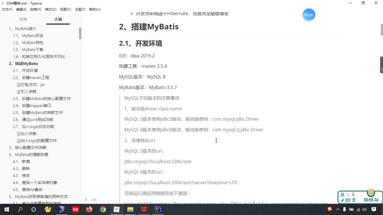Open 段落(P) menu
This screenshot has height=215, width=383.
coord(36,10)
